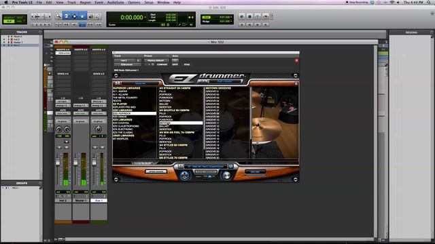The image size is (435, 244).
Task: Adjust the Aux 1 volume fader
Action: 94,163
